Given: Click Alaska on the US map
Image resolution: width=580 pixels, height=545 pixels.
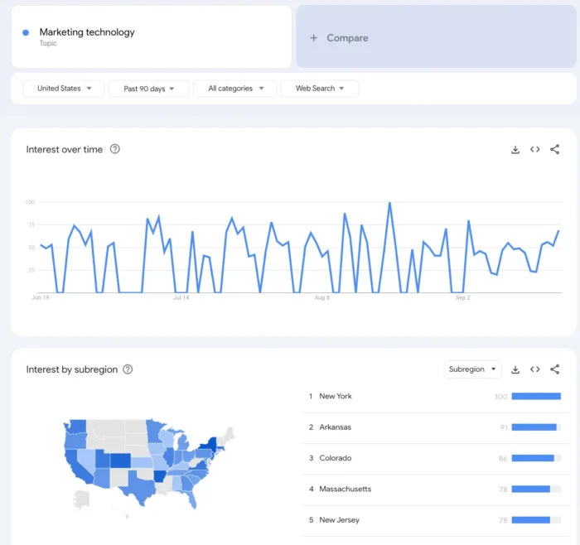Looking at the screenshot, I should click(81, 499).
